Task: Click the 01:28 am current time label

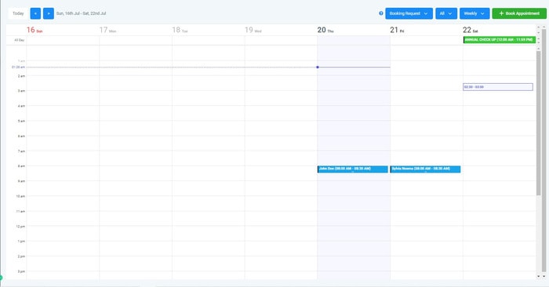Action: point(18,67)
